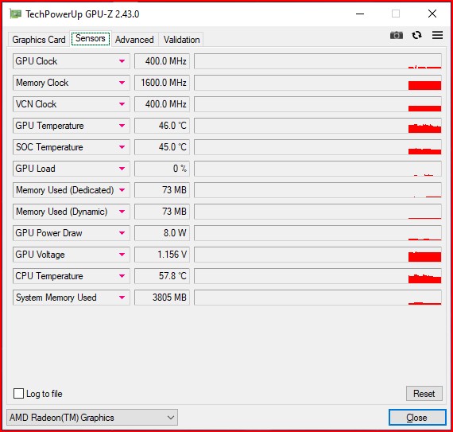453x432 pixels.
Task: Click the Memory Clock history graph
Action: [318, 83]
